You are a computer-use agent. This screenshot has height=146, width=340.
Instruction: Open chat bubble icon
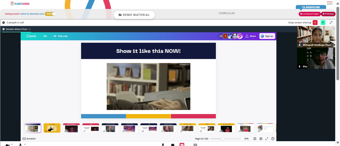tap(173, 145)
